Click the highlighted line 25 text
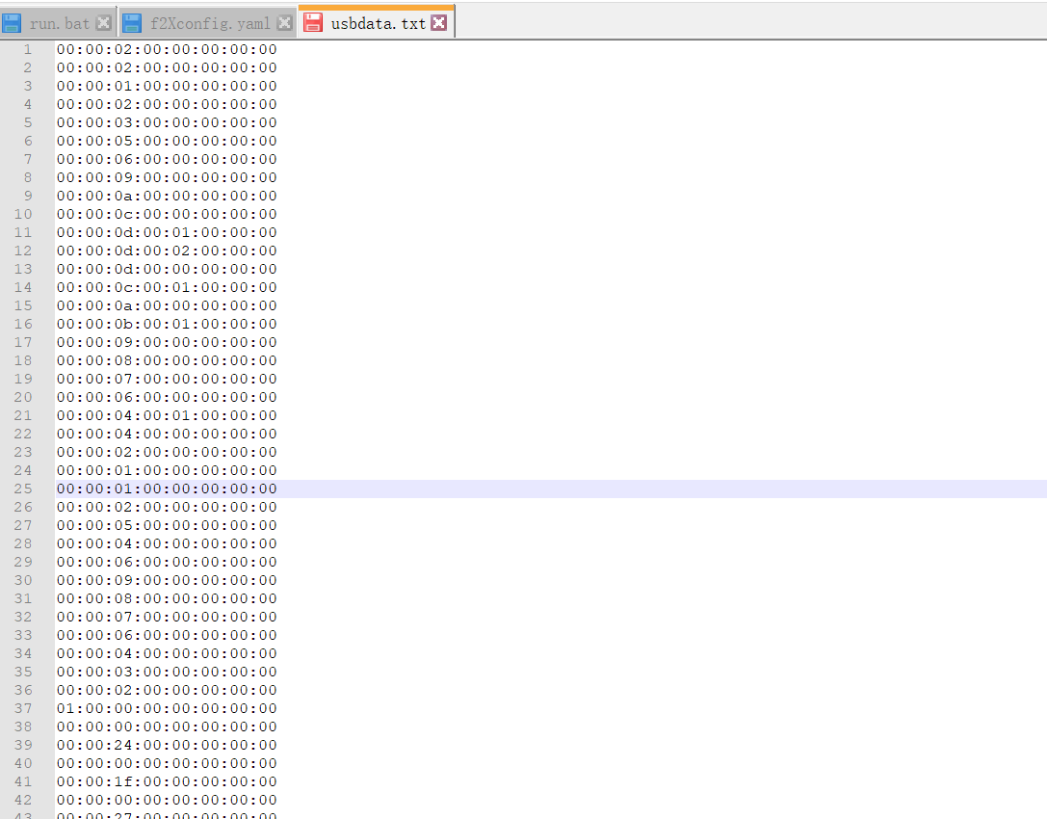 coord(167,489)
